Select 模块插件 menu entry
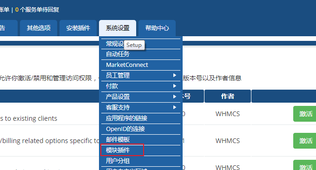The width and height of the screenshot is (316, 170). [x=141, y=150]
